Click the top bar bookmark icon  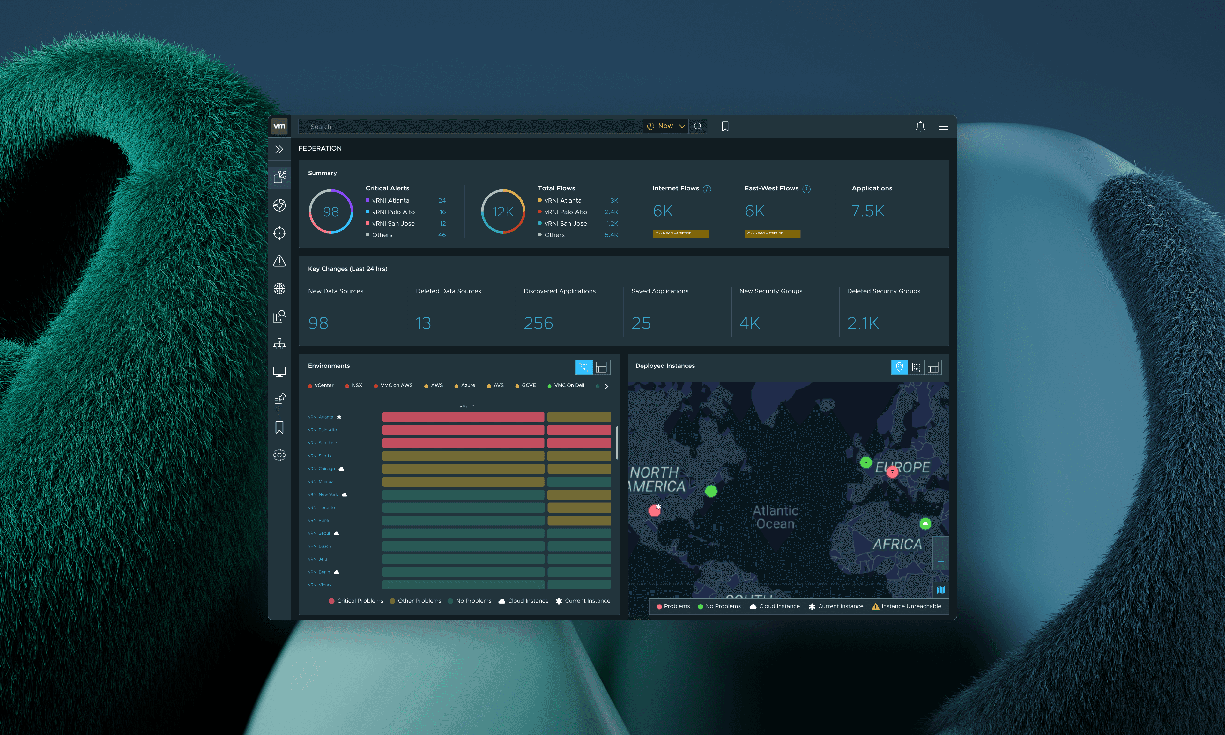(725, 126)
